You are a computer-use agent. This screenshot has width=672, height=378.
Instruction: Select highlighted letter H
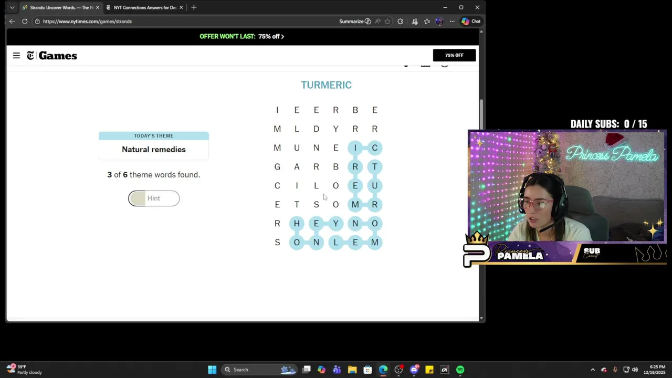[297, 223]
